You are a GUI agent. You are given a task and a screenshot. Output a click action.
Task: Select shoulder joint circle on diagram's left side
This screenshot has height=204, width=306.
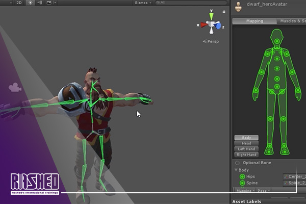268,54
